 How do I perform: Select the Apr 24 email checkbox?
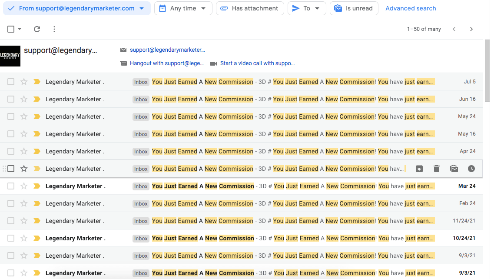11,151
